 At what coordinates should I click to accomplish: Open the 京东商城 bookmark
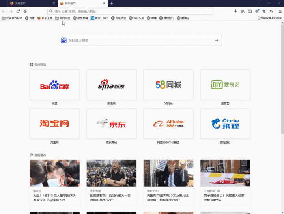(x=80, y=18)
